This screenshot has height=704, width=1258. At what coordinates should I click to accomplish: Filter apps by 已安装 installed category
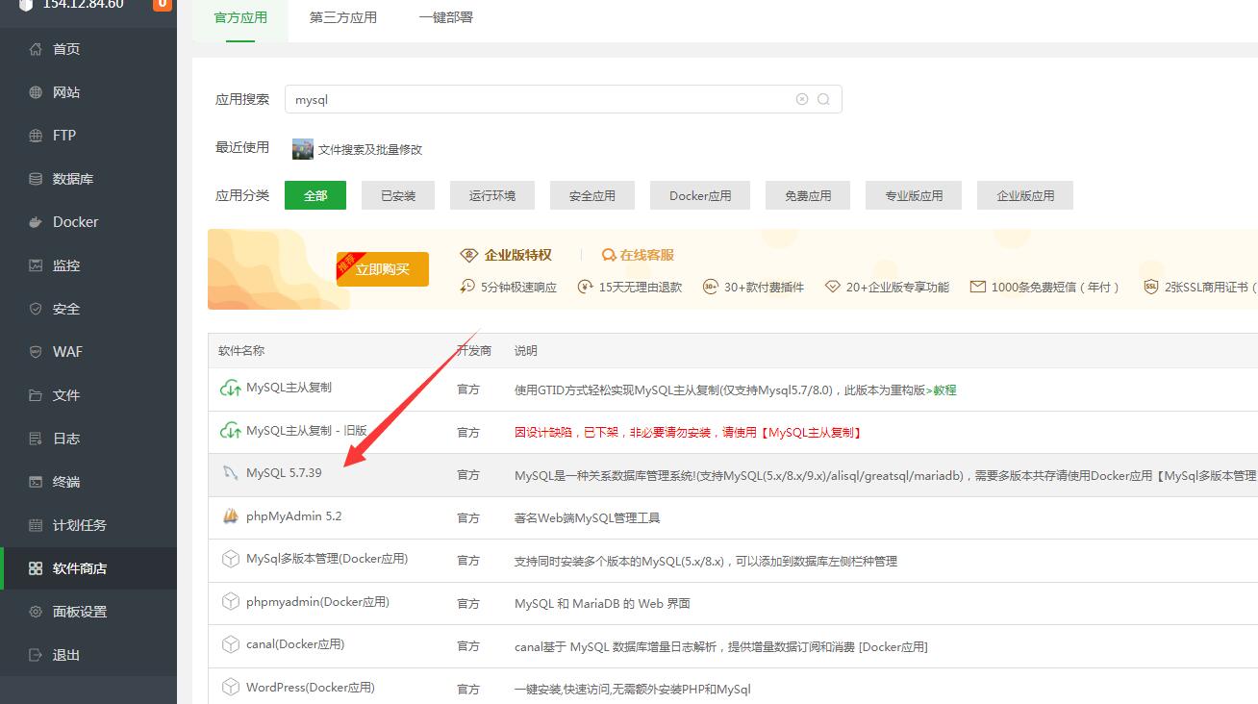tap(397, 194)
